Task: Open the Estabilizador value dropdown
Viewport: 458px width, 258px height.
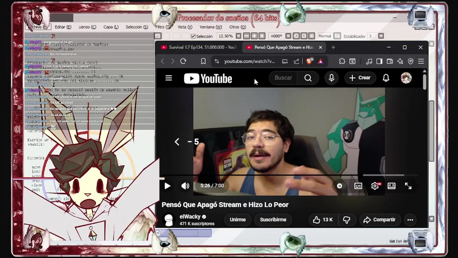Action: (381, 36)
